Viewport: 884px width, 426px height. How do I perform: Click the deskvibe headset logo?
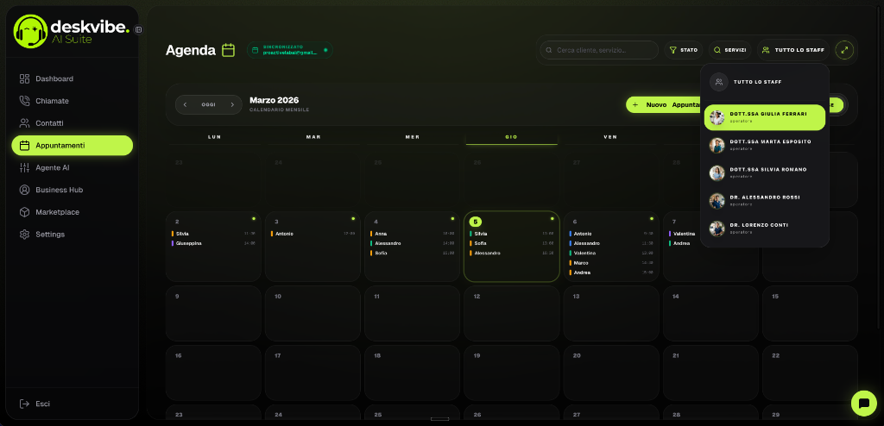pos(30,31)
